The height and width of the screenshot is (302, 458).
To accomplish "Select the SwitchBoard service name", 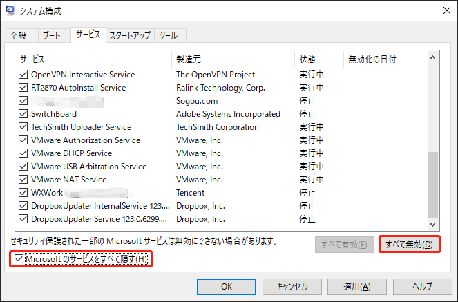I will pyautogui.click(x=54, y=114).
